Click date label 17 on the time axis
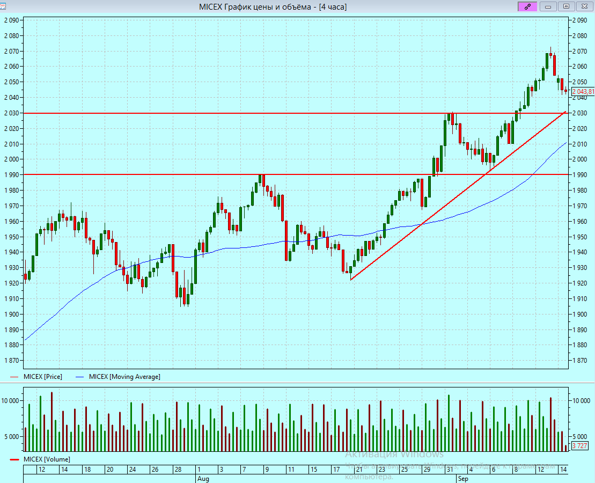The image size is (595, 483). [x=336, y=470]
